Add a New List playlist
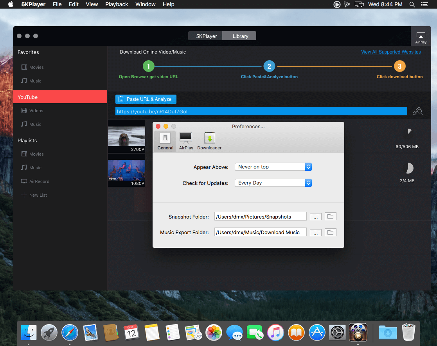 click(34, 195)
